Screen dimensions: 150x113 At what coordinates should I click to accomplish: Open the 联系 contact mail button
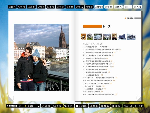pos(118,7)
